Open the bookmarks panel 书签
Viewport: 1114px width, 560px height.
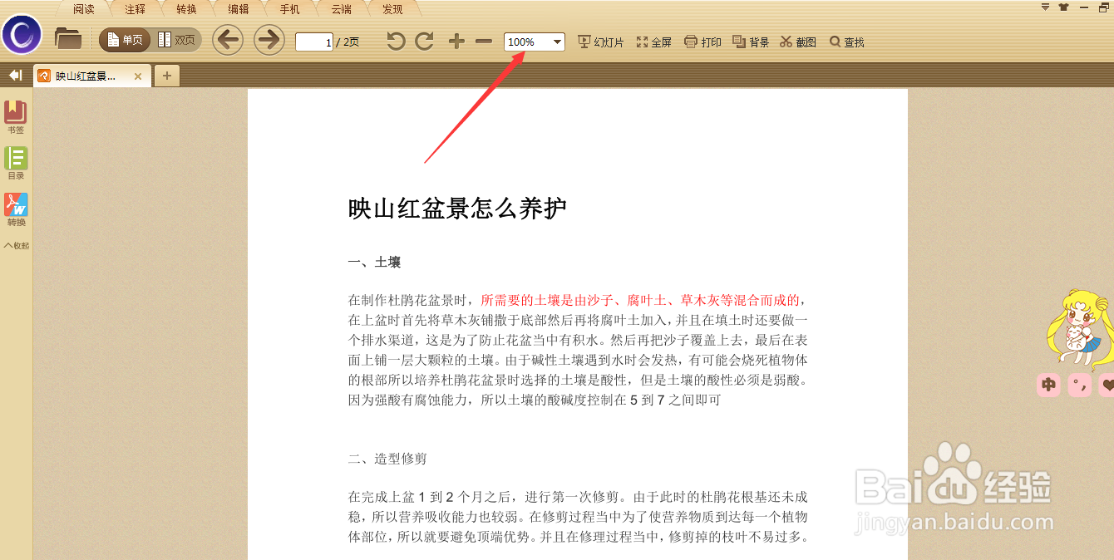pyautogui.click(x=16, y=117)
